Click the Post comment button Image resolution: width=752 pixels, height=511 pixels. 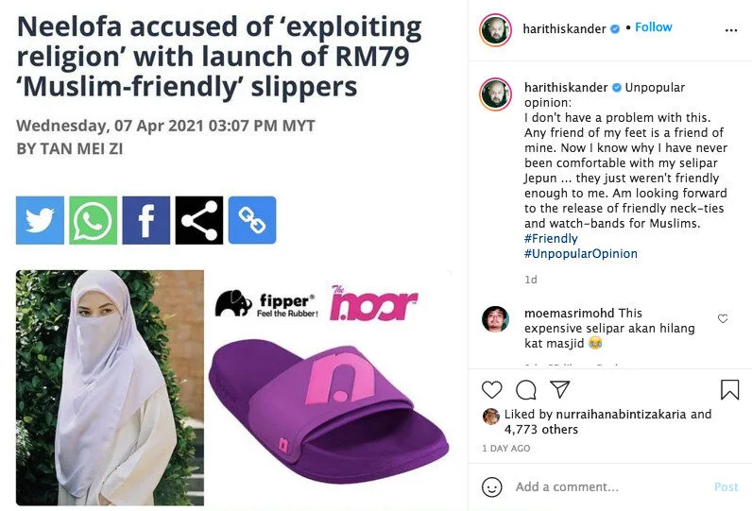pos(726,486)
